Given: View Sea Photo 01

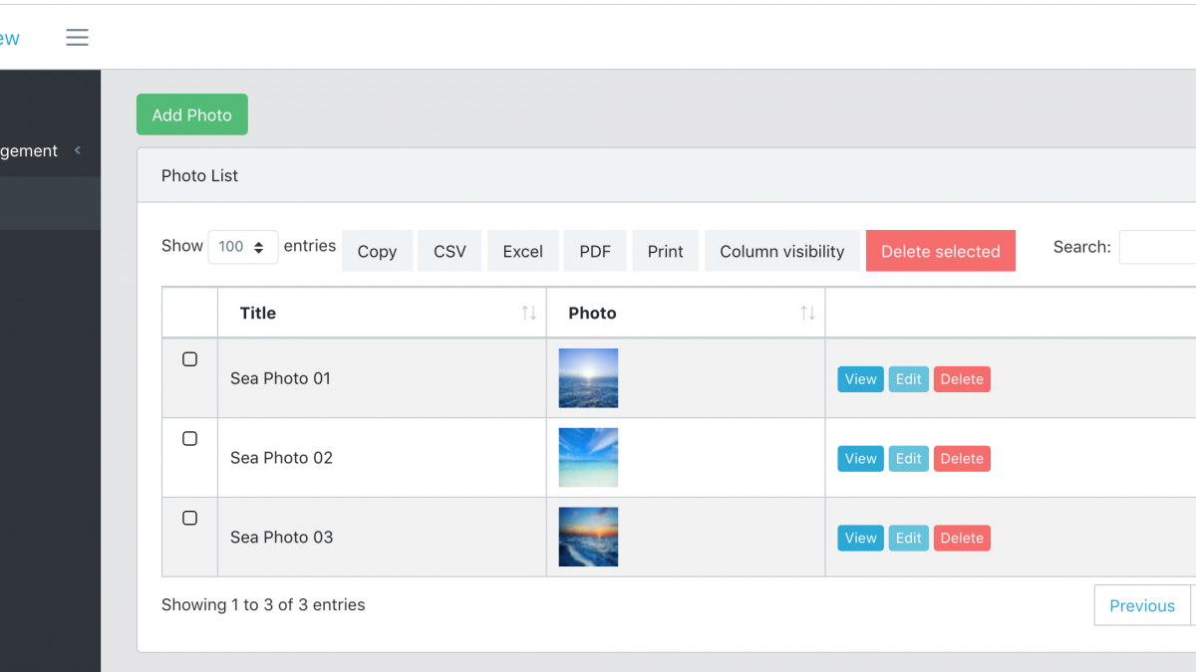Looking at the screenshot, I should tap(861, 379).
